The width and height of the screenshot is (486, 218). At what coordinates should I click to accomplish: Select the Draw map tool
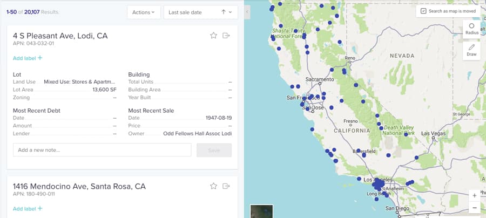pyautogui.click(x=471, y=51)
